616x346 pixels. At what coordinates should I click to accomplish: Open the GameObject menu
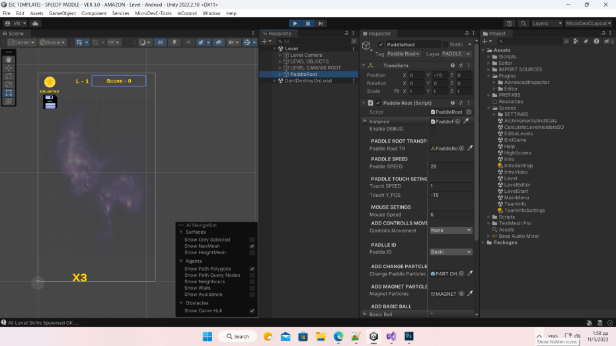62,13
